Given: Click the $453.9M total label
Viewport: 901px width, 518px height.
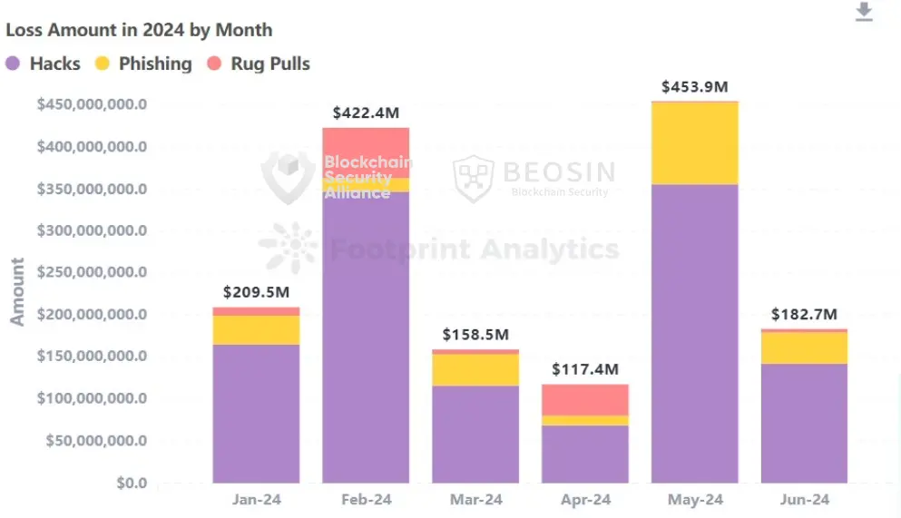Looking at the screenshot, I should [x=694, y=87].
